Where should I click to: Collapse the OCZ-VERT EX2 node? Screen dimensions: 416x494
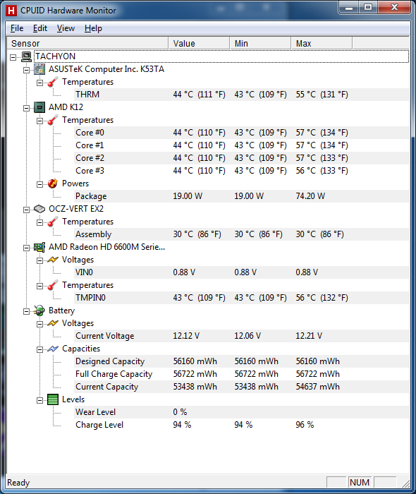26,210
